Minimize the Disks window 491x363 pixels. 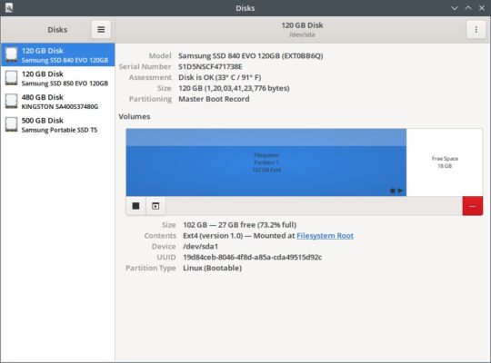455,8
